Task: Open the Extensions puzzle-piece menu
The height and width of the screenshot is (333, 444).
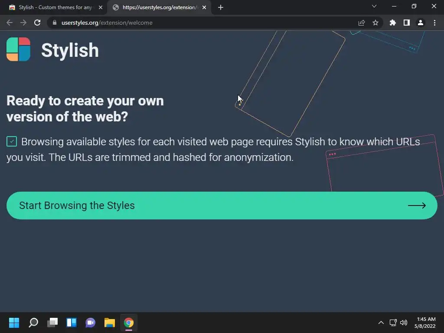Action: 393,23
